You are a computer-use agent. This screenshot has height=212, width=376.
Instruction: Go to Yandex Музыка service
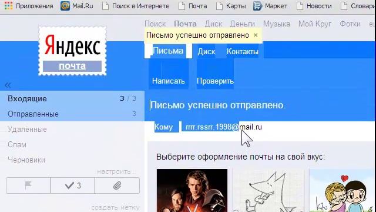point(277,24)
